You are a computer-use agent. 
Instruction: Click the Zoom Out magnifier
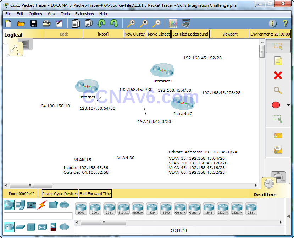156,23
